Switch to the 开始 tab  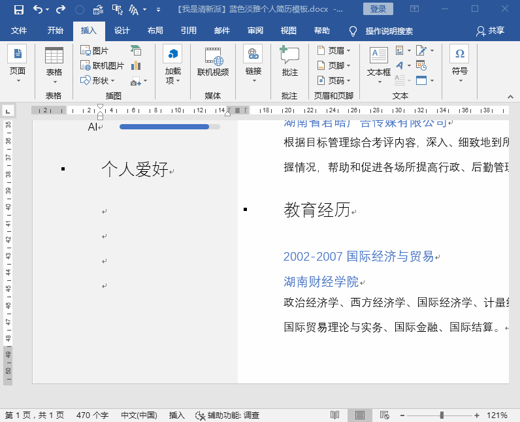tap(55, 31)
